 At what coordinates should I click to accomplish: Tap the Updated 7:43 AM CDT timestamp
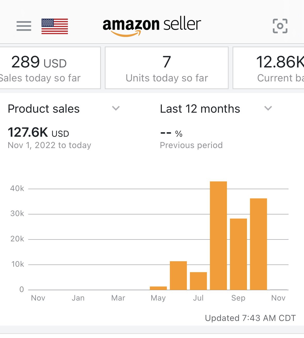250,318
